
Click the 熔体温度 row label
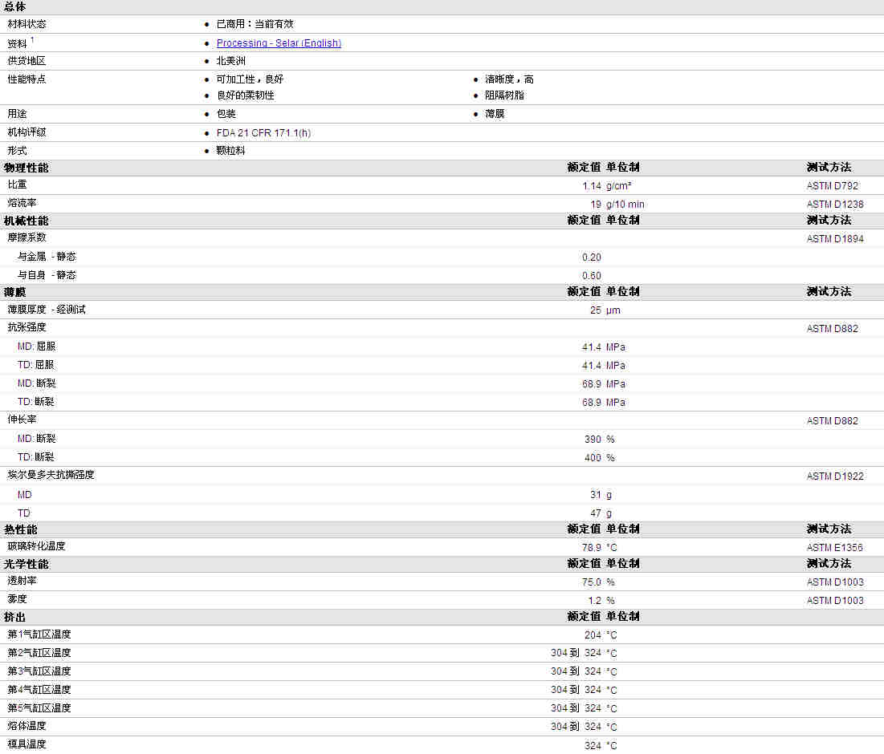tap(26, 726)
